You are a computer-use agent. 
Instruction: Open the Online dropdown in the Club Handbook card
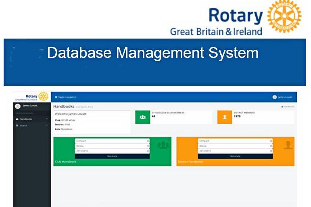(x=112, y=146)
